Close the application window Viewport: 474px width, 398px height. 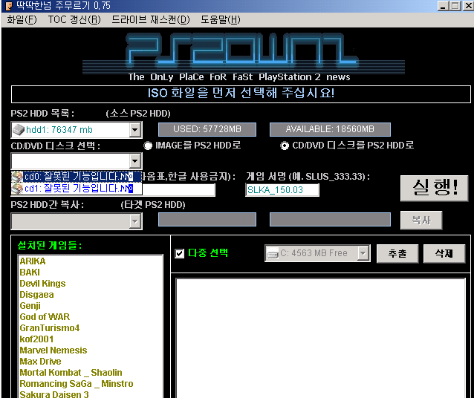tap(468, 5)
